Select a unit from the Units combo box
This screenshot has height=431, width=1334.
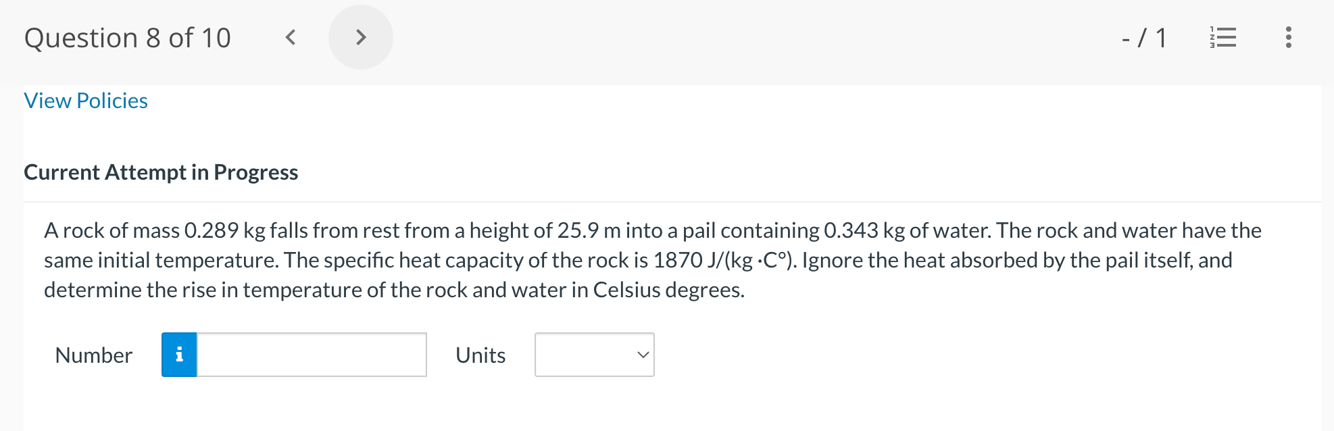(x=594, y=355)
